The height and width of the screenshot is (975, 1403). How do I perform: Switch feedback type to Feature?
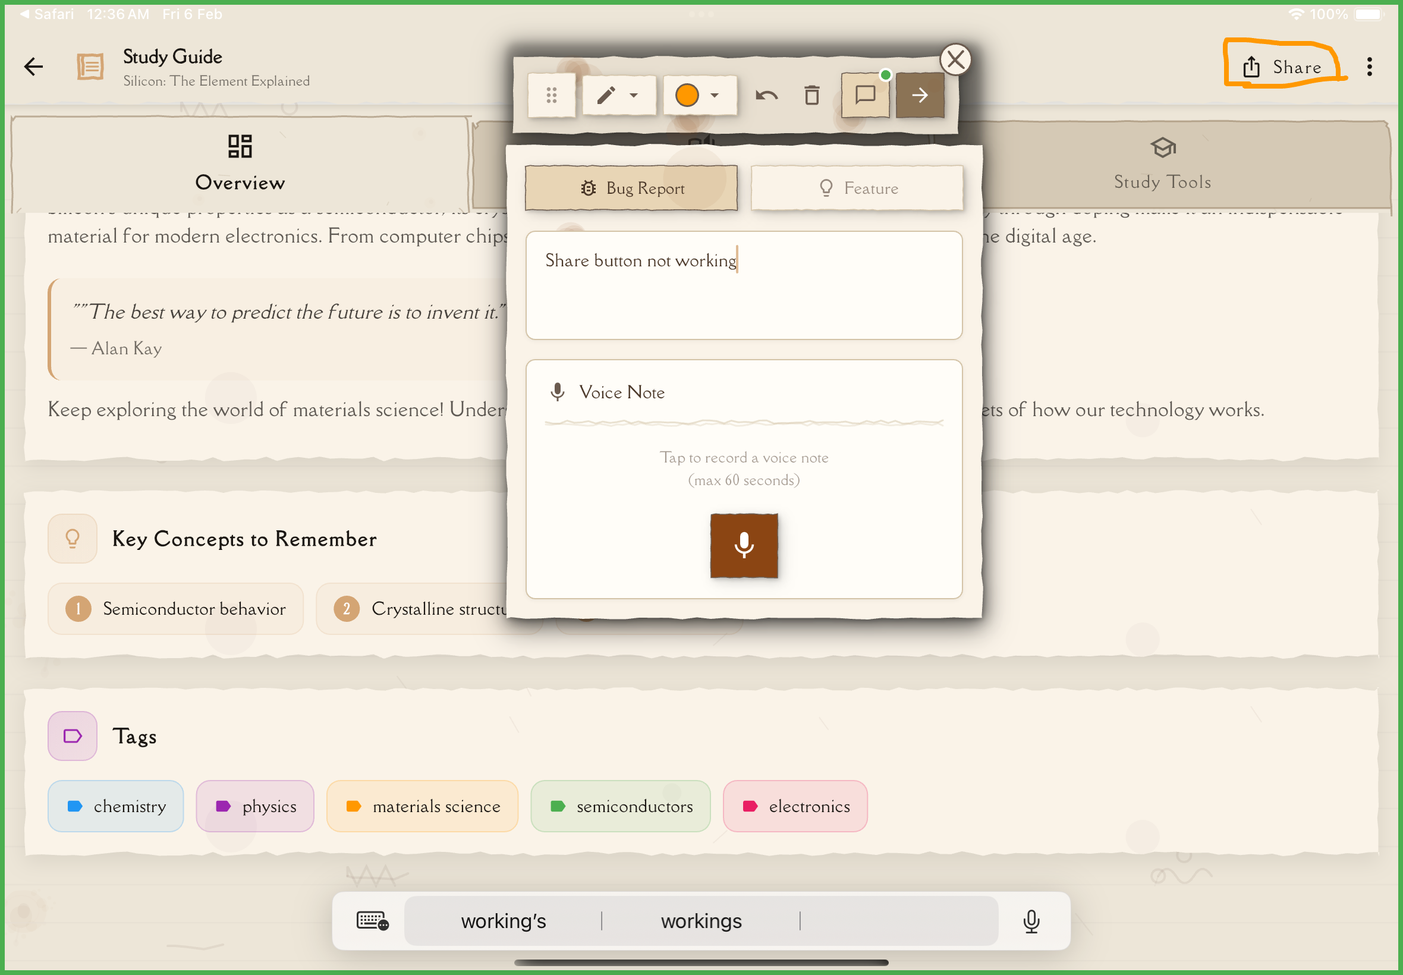pyautogui.click(x=857, y=188)
